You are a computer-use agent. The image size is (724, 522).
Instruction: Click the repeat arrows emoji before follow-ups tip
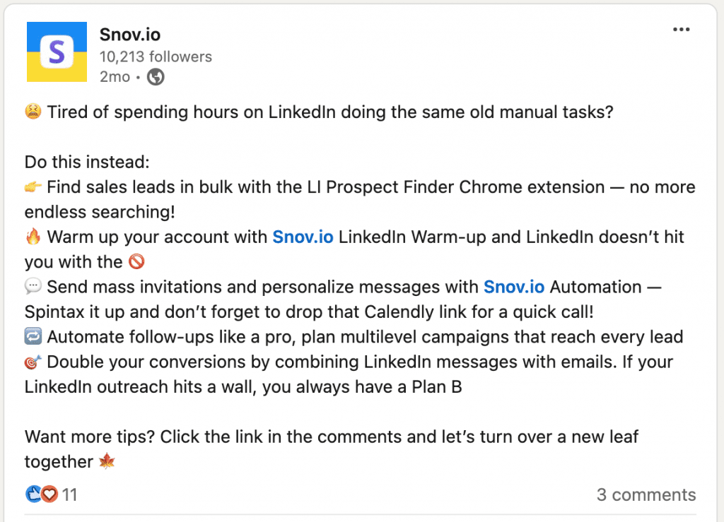coord(33,337)
